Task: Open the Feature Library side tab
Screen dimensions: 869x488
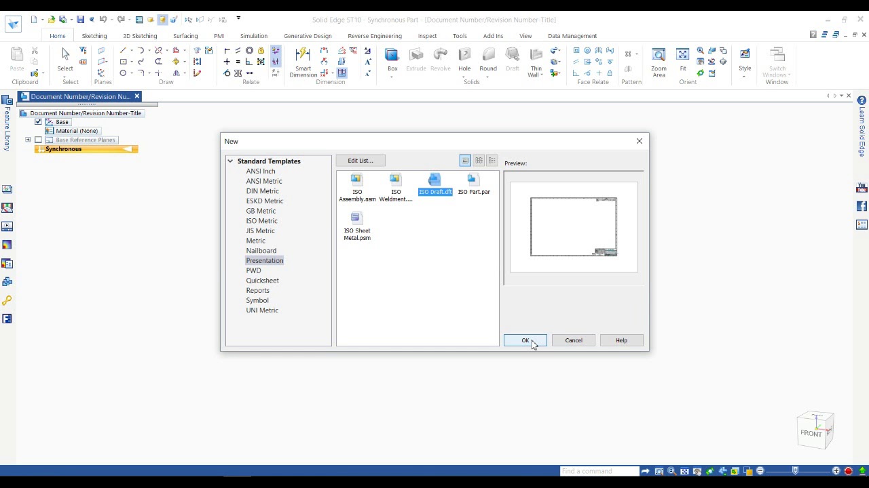Action: [7, 122]
